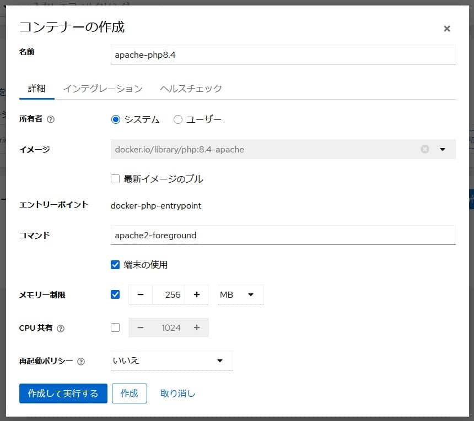
Task: Enable 最新イメージのプル checkbox
Action: (115, 179)
